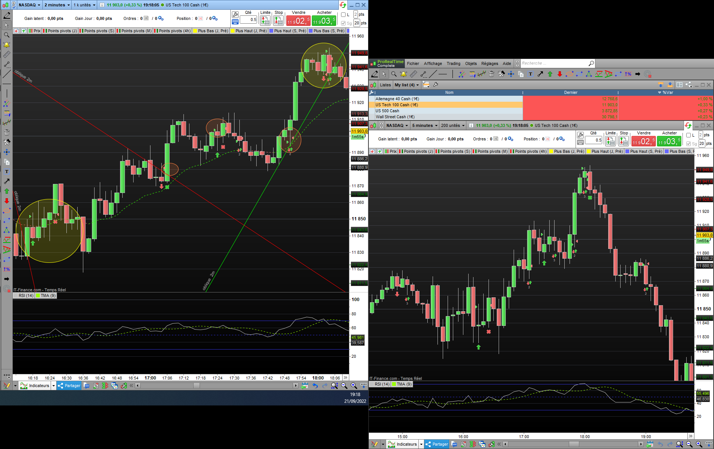
Task: Toggle Points pivots (4h) legend in 5-minute chart
Action: (x=528, y=151)
